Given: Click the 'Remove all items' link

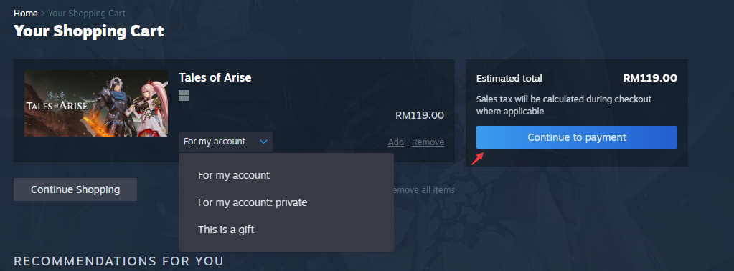Looking at the screenshot, I should point(422,189).
